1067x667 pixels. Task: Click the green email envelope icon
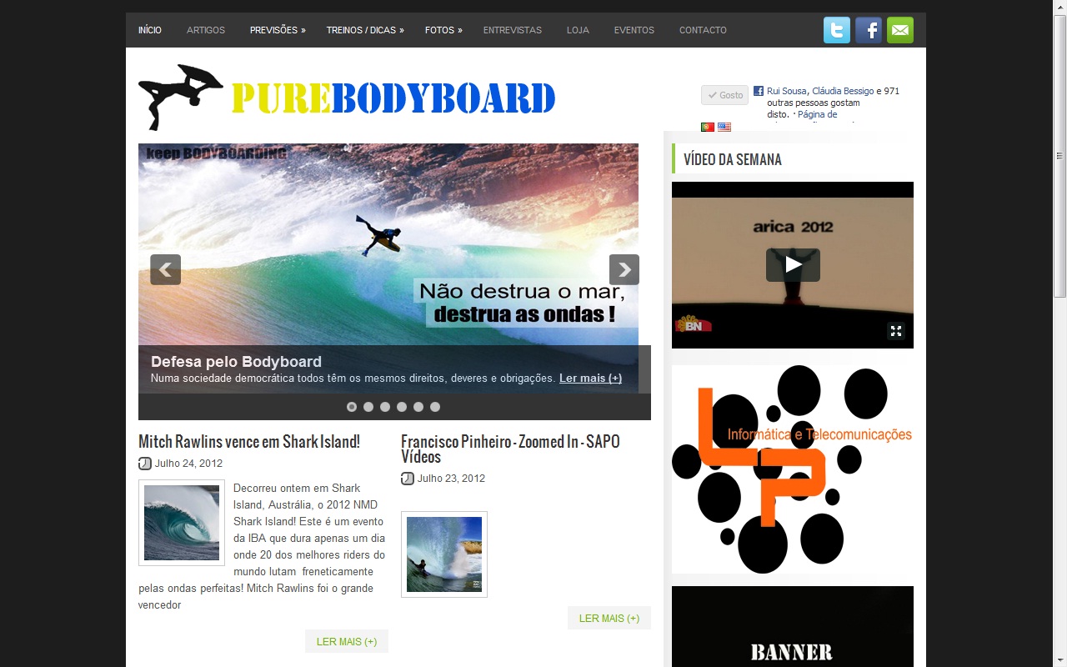tap(900, 30)
